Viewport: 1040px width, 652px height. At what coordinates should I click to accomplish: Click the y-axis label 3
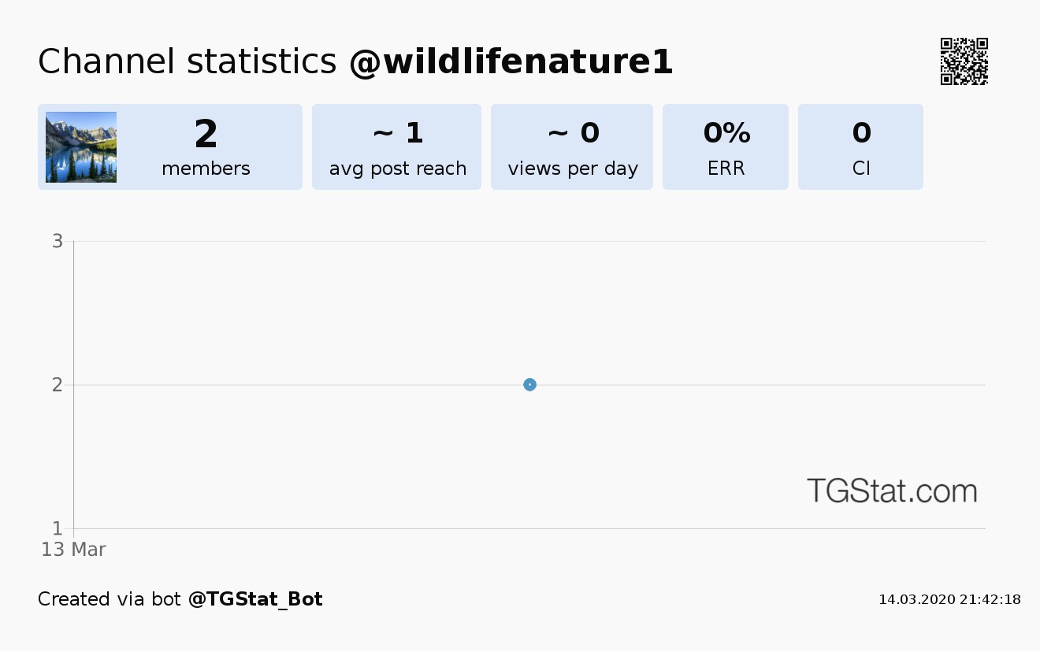pos(58,241)
